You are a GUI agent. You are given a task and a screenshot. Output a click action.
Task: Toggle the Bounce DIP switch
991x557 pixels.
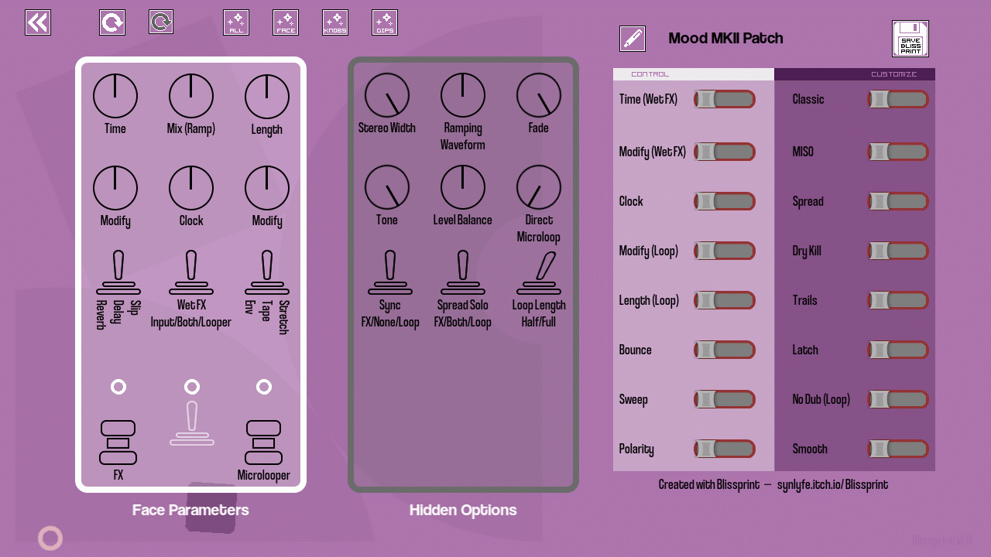(x=725, y=350)
